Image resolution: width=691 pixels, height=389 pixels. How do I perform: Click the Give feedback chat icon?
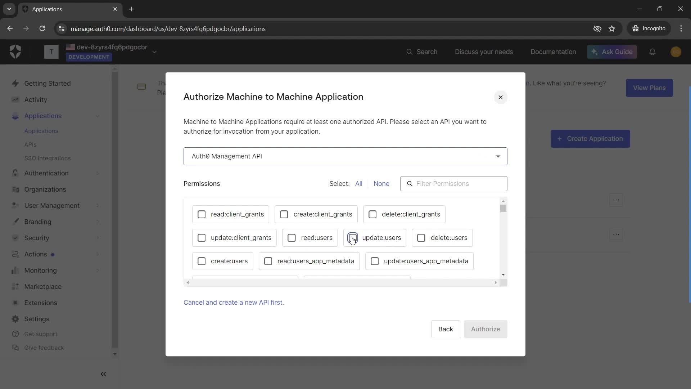pyautogui.click(x=15, y=348)
